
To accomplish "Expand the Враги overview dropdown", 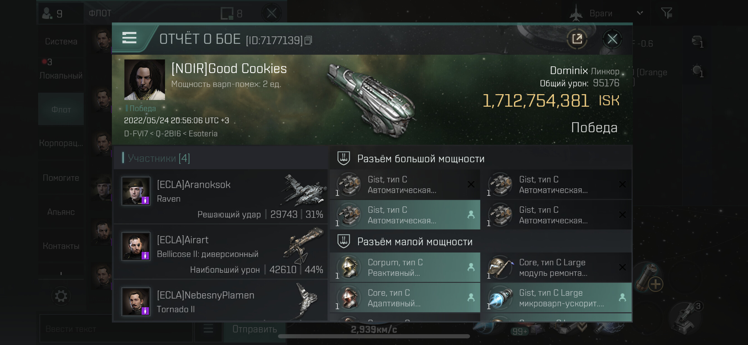I will pos(640,13).
